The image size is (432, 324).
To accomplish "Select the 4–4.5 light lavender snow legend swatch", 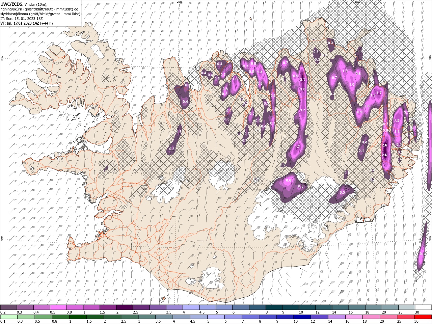I will [x=190, y=307].
